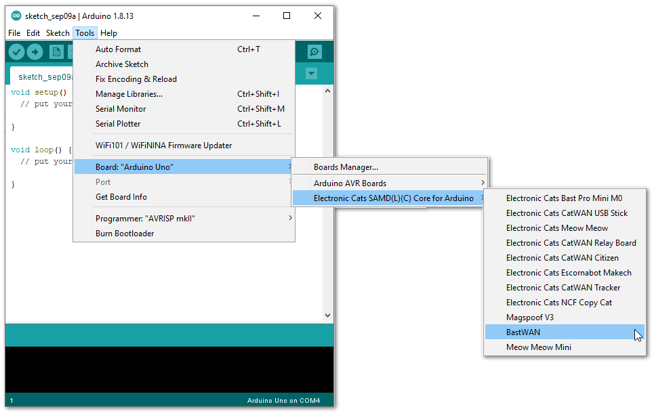The width and height of the screenshot is (654, 415).
Task: Click the void loop() code line
Action: pyautogui.click(x=41, y=150)
